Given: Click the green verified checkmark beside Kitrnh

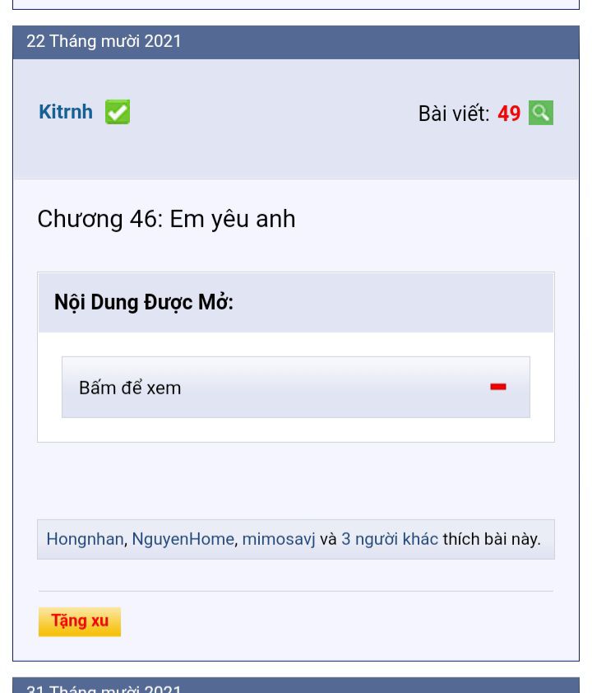Looking at the screenshot, I should [x=118, y=112].
